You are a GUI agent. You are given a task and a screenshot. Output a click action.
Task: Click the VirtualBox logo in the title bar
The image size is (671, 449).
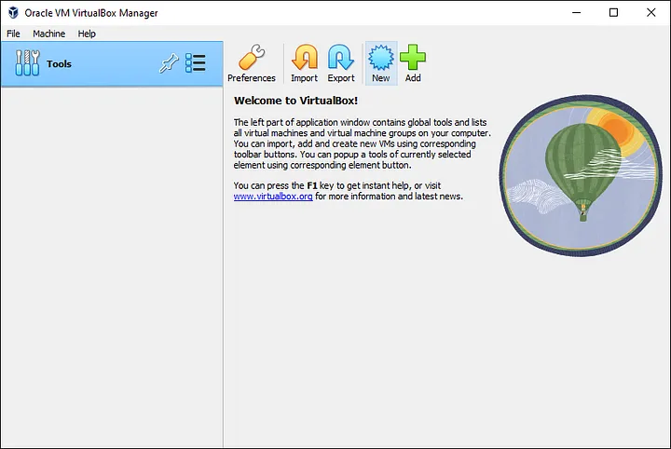13,13
